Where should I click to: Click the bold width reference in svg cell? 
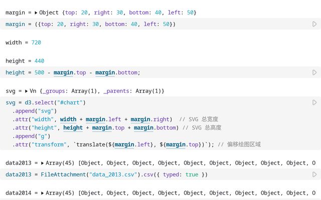pos(68,119)
